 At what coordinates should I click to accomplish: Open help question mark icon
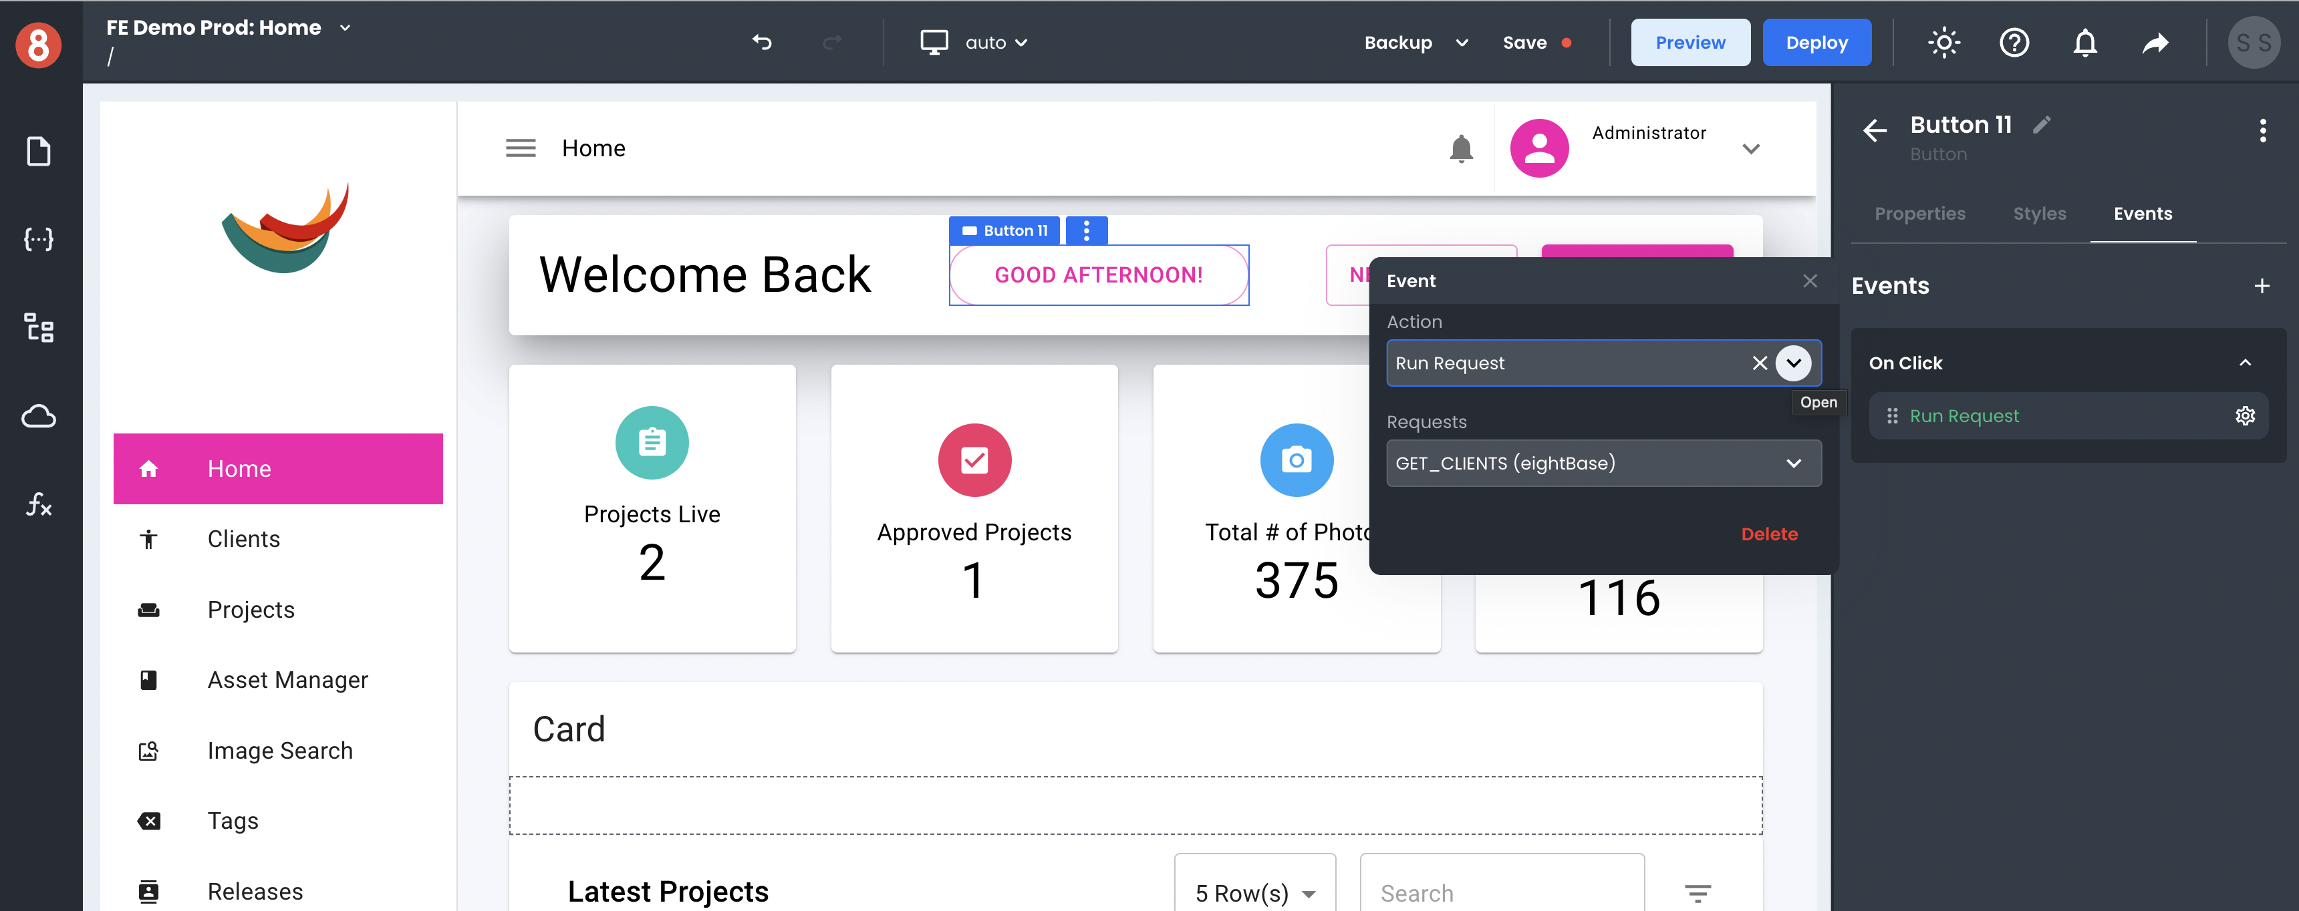click(x=2014, y=42)
